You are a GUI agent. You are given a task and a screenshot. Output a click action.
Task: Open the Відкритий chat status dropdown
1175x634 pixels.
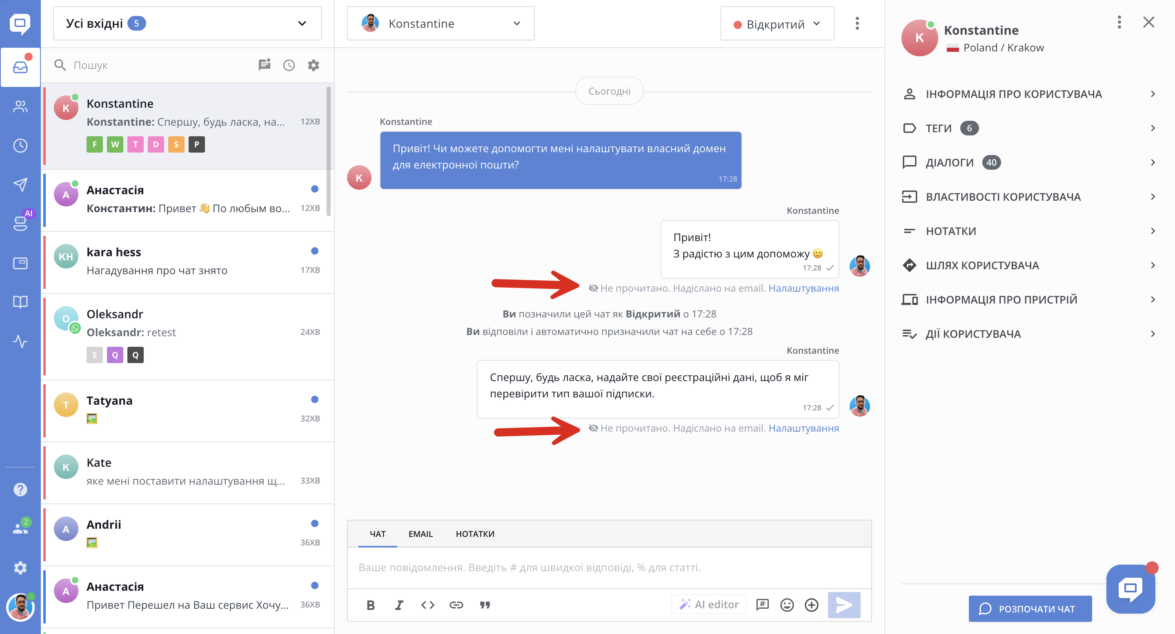click(x=777, y=24)
